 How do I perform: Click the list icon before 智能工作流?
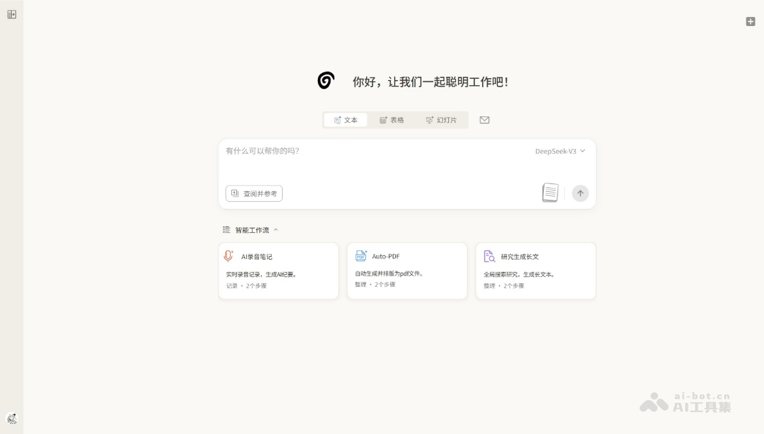pos(226,229)
